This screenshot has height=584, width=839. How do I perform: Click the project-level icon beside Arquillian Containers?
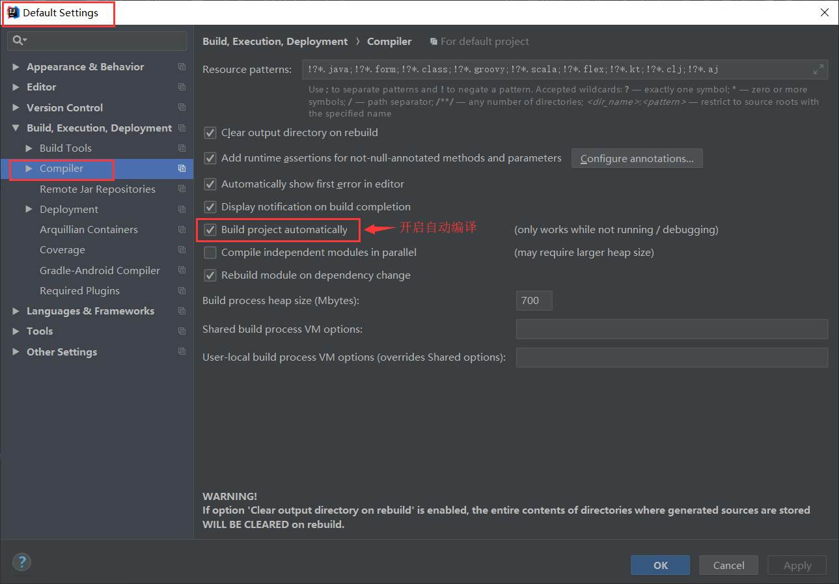(182, 230)
